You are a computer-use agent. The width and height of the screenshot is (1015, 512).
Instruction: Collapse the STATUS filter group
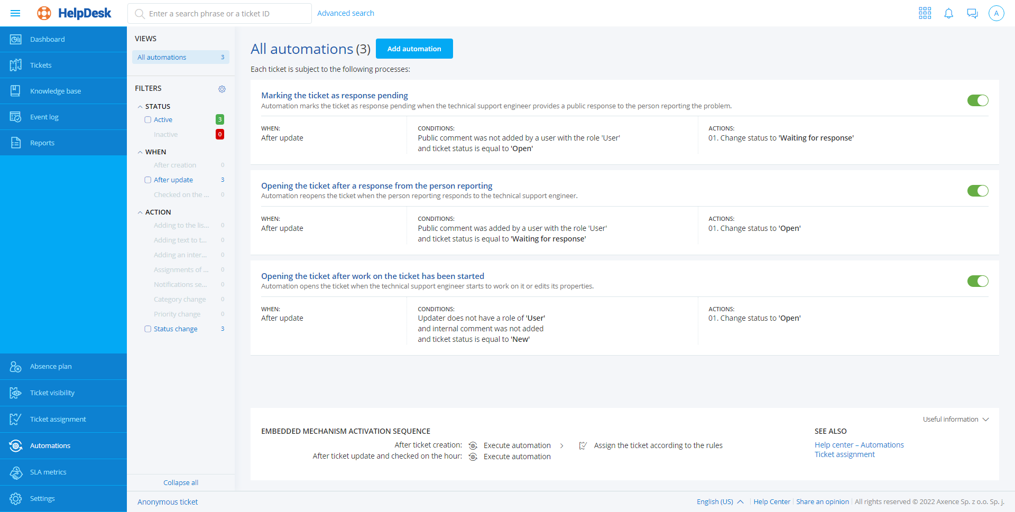(x=140, y=107)
